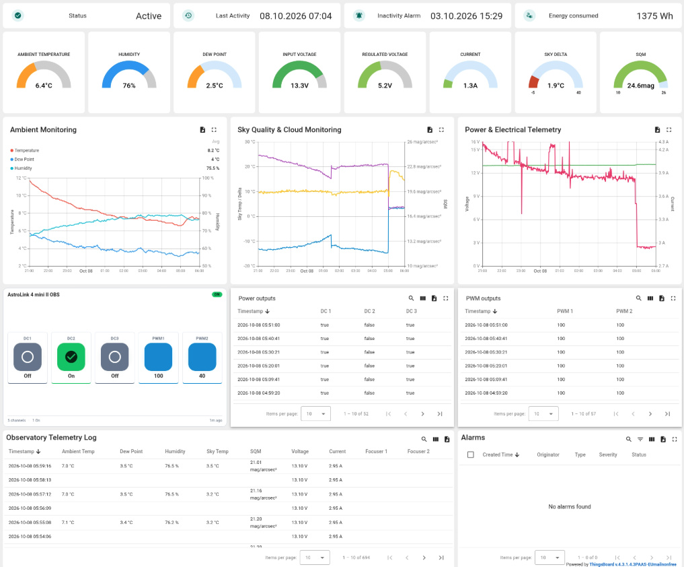Sort Alarms by Originator column
The width and height of the screenshot is (684, 567).
(x=548, y=455)
